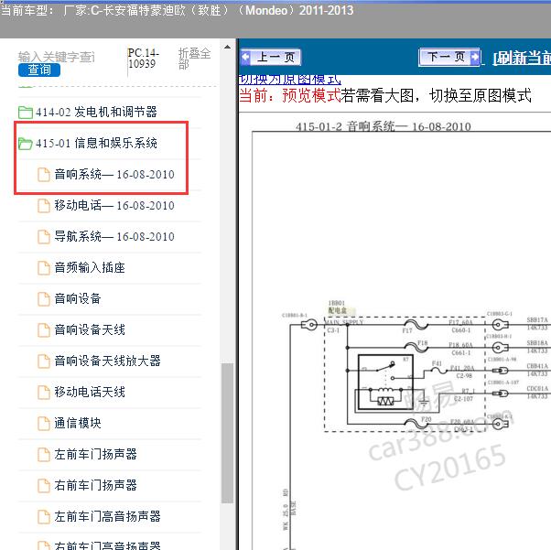
Task: Click document icon beside 右前车门扬声器
Action: pos(44,486)
